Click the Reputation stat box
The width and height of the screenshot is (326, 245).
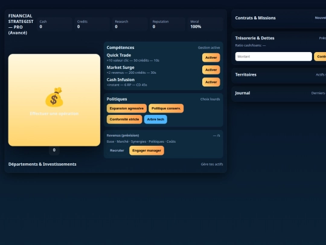tap(167, 24)
